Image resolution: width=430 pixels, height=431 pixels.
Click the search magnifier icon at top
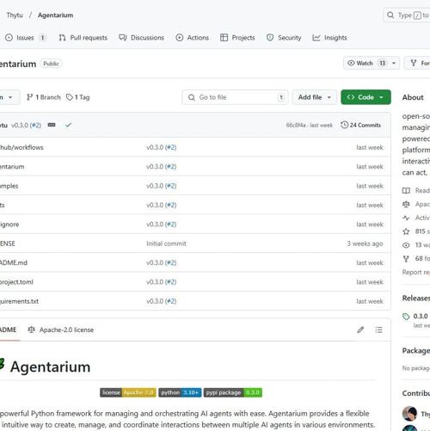390,15
